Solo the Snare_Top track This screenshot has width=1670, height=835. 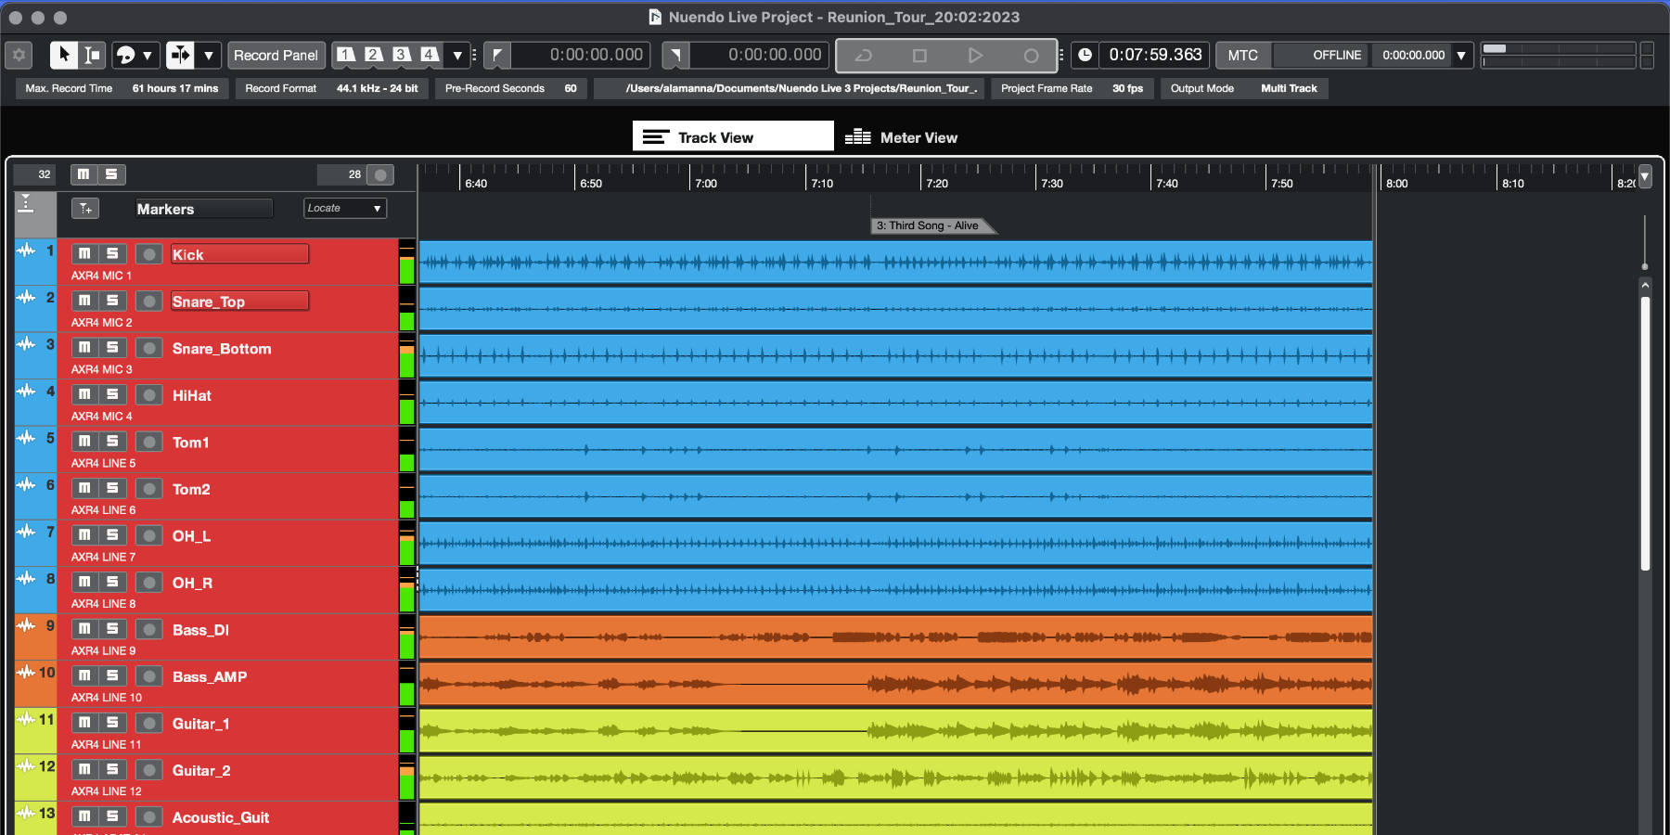click(112, 301)
